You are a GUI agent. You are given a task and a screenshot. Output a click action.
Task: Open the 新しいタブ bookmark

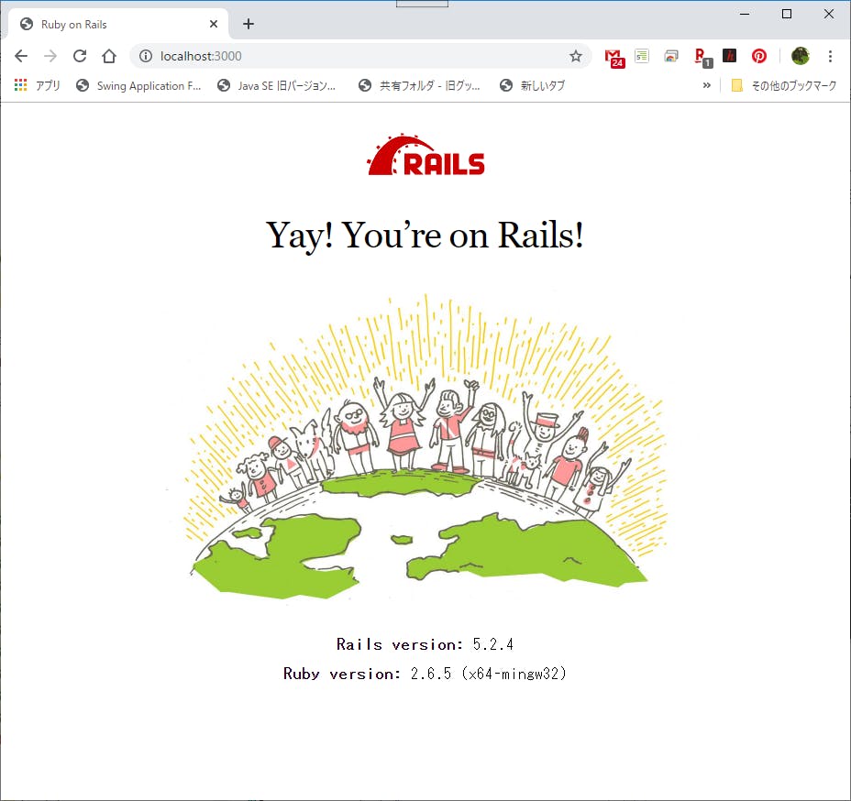(533, 85)
